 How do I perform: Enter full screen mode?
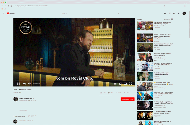(130, 84)
